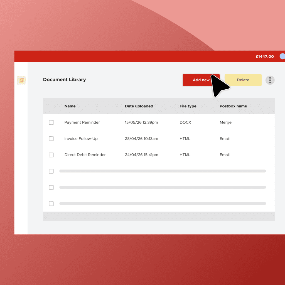The width and height of the screenshot is (285, 285).
Task: Click HTML in the Invoice Follow-Up row
Action: [185, 139]
